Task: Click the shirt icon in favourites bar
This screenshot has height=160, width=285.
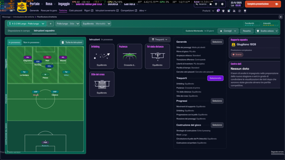Action: [223, 11]
